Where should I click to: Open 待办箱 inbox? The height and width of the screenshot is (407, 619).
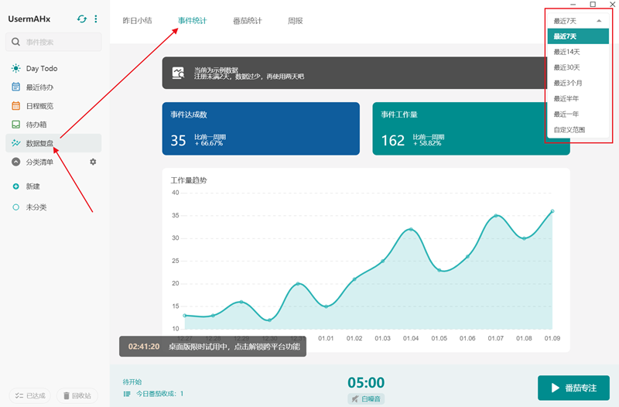pos(53,125)
